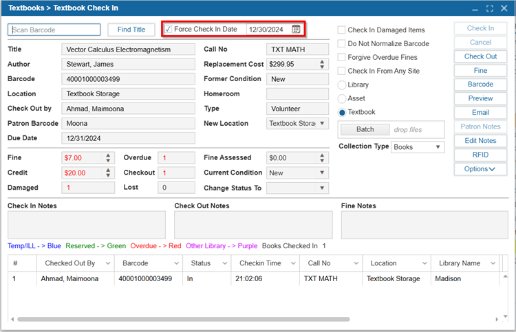This screenshot has height=332, width=516.
Task: Click the RFID button
Action: coord(480,155)
